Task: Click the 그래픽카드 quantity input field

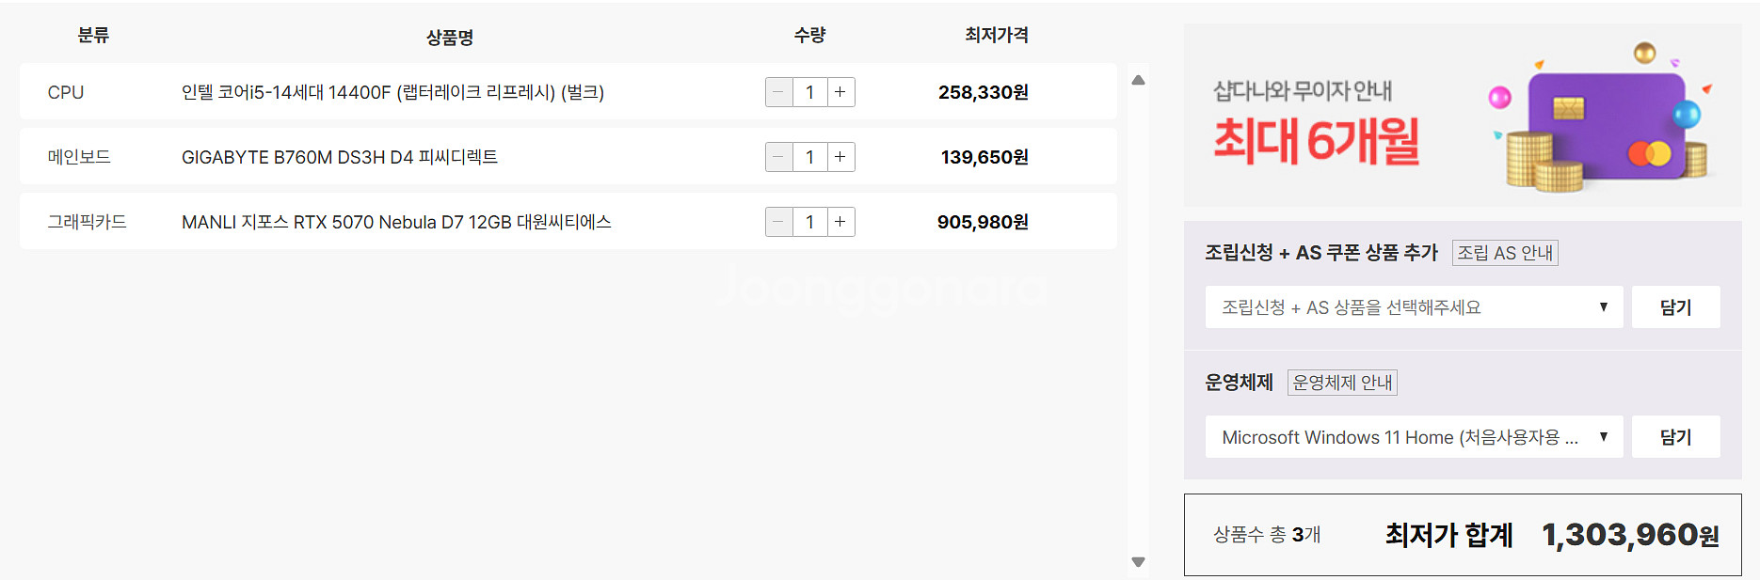Action: 809,222
